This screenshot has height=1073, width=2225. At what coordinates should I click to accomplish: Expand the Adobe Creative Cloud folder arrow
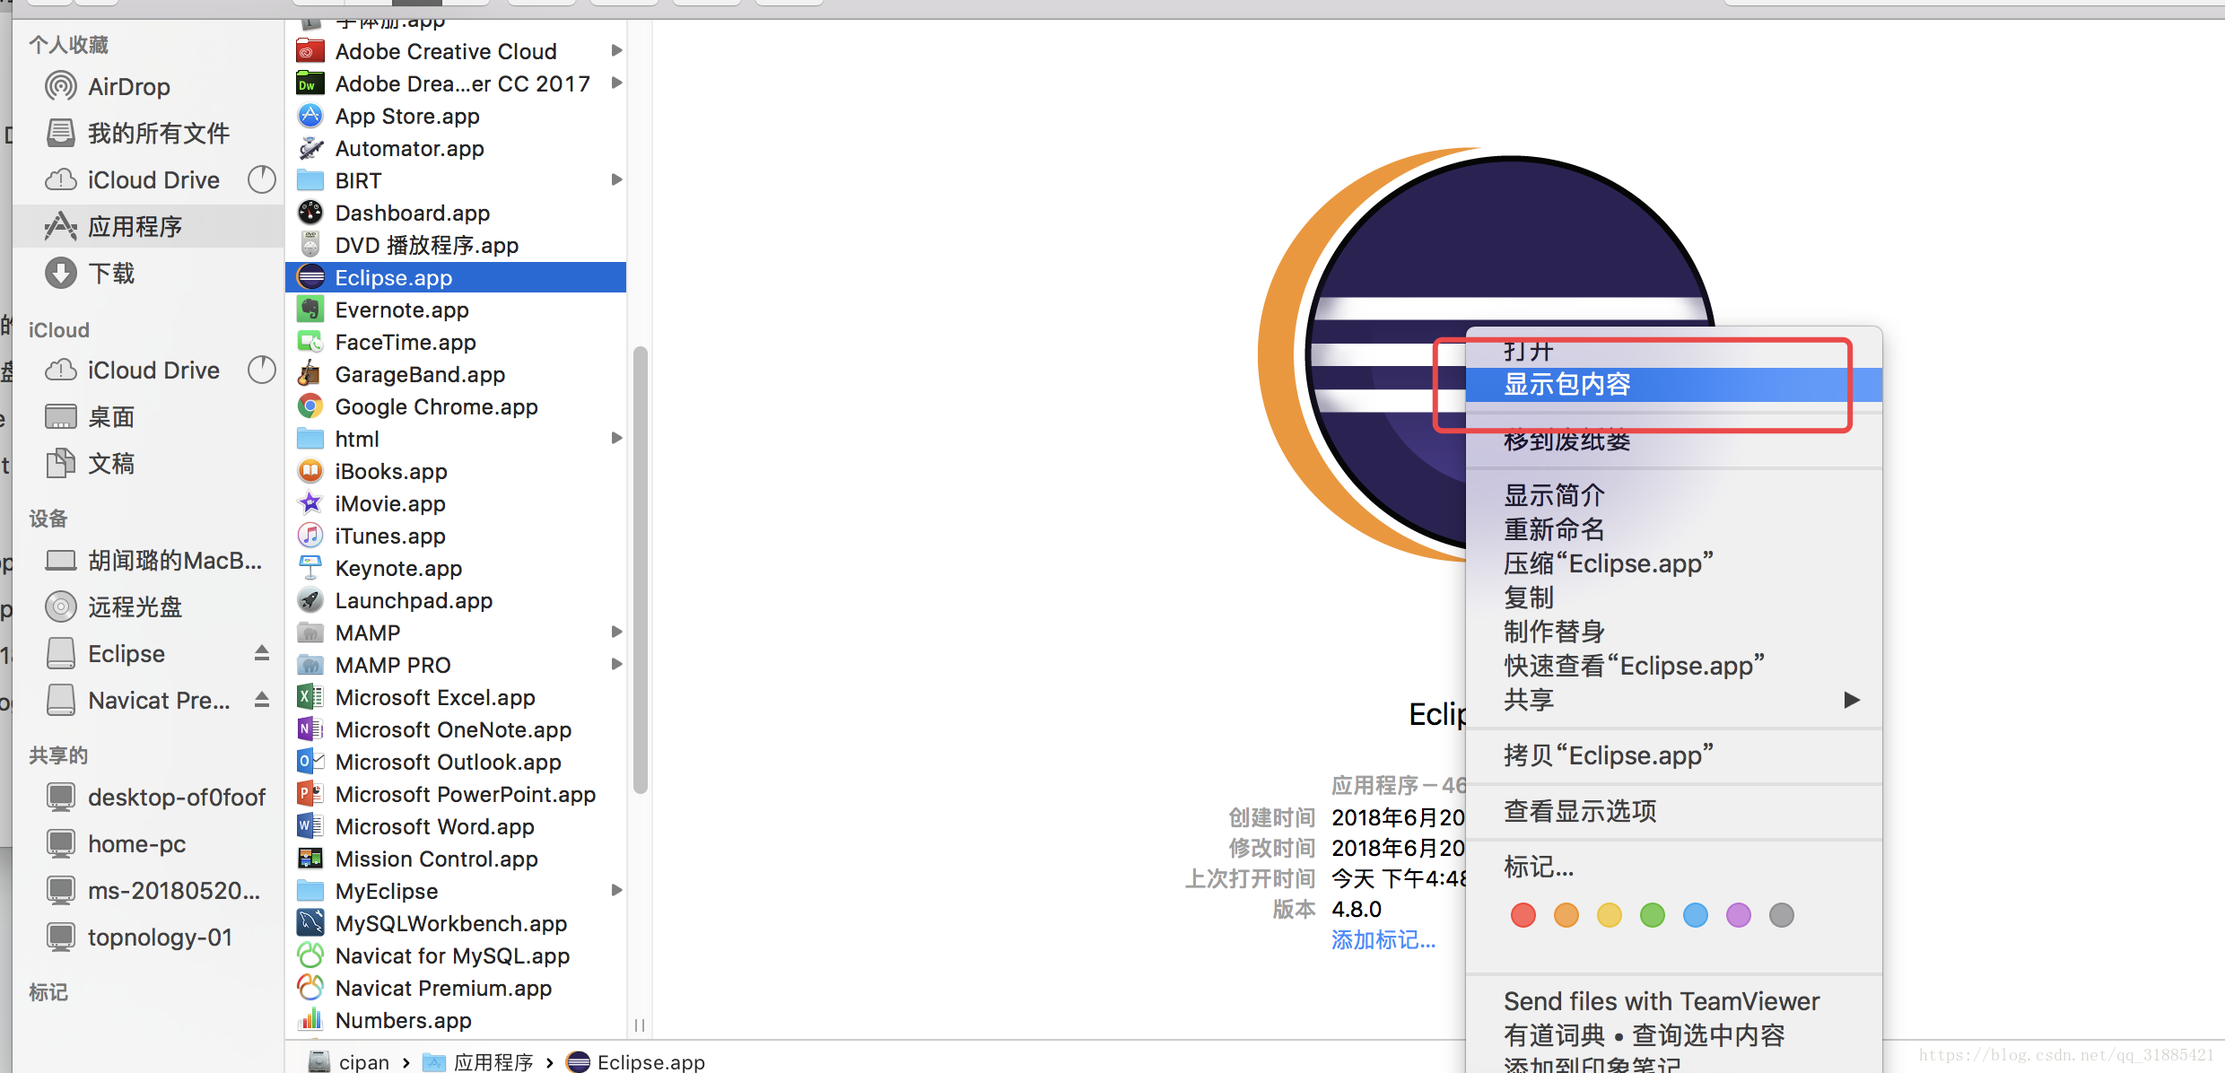616,51
